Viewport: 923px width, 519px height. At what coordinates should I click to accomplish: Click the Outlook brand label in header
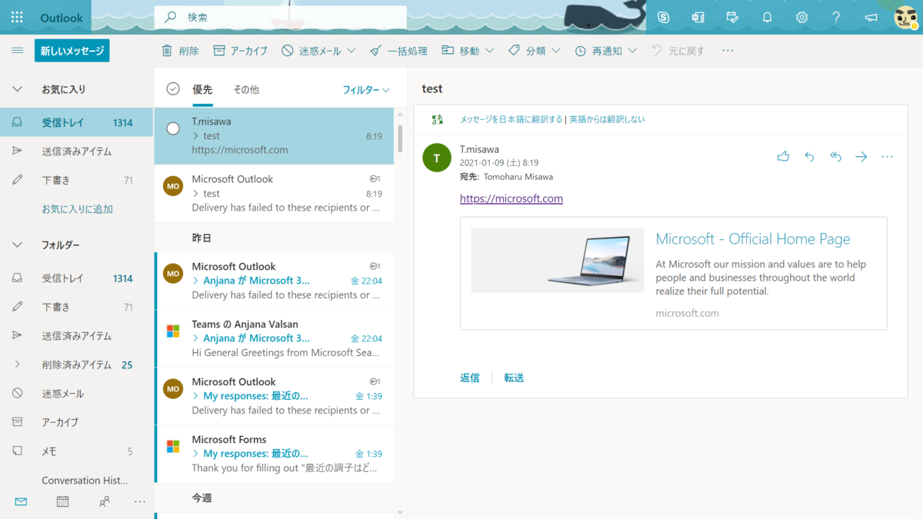[62, 17]
